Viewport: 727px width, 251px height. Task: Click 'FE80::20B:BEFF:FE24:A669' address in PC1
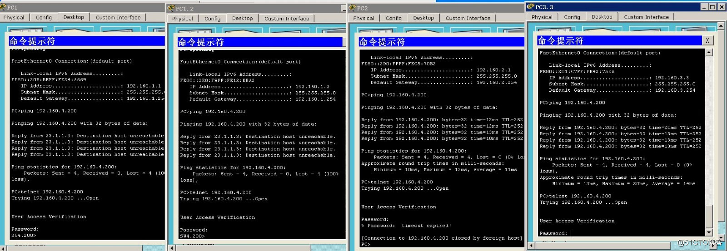49,79
